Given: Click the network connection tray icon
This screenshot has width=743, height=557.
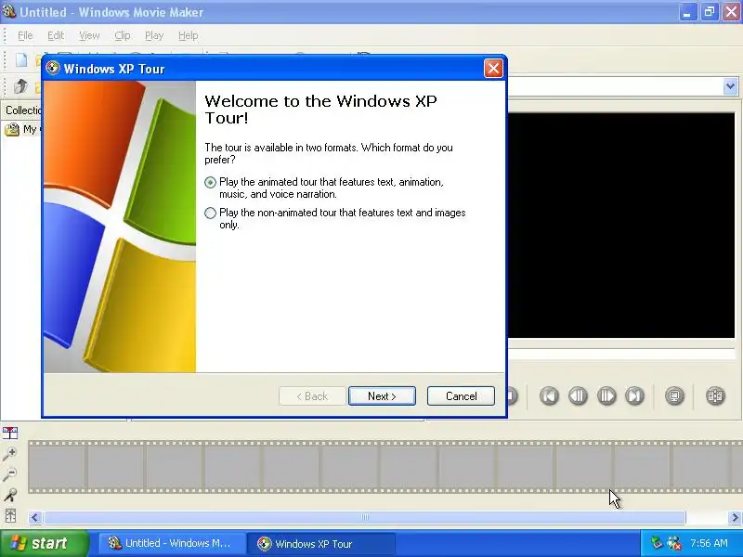Looking at the screenshot, I should (x=674, y=543).
